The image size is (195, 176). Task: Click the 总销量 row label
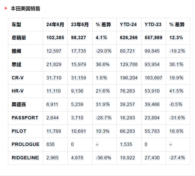[19, 38]
